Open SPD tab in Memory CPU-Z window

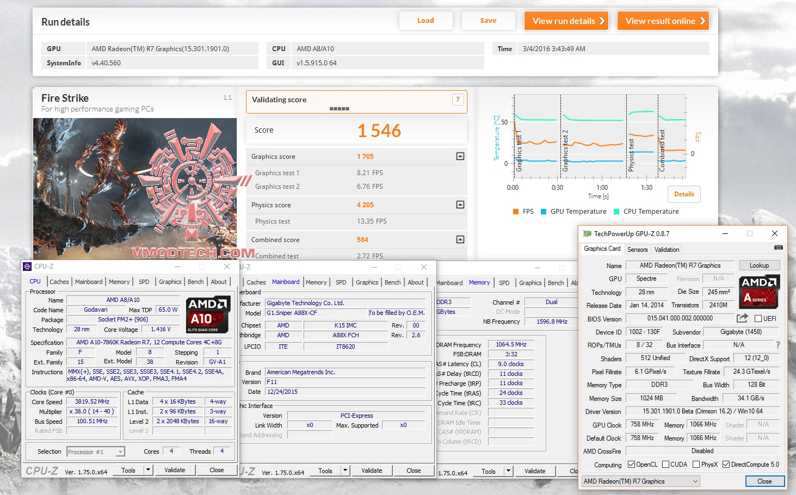(x=504, y=283)
